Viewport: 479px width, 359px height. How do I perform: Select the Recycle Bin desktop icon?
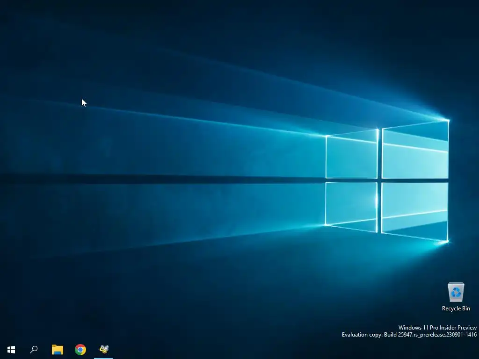[x=456, y=293]
